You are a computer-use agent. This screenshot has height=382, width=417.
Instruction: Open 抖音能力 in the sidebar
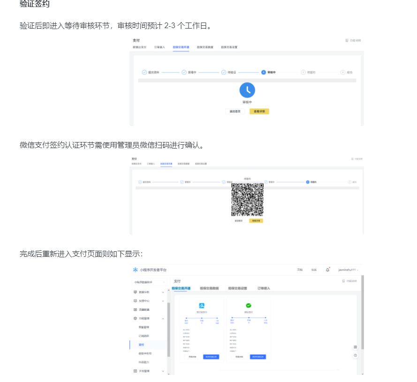(144, 362)
